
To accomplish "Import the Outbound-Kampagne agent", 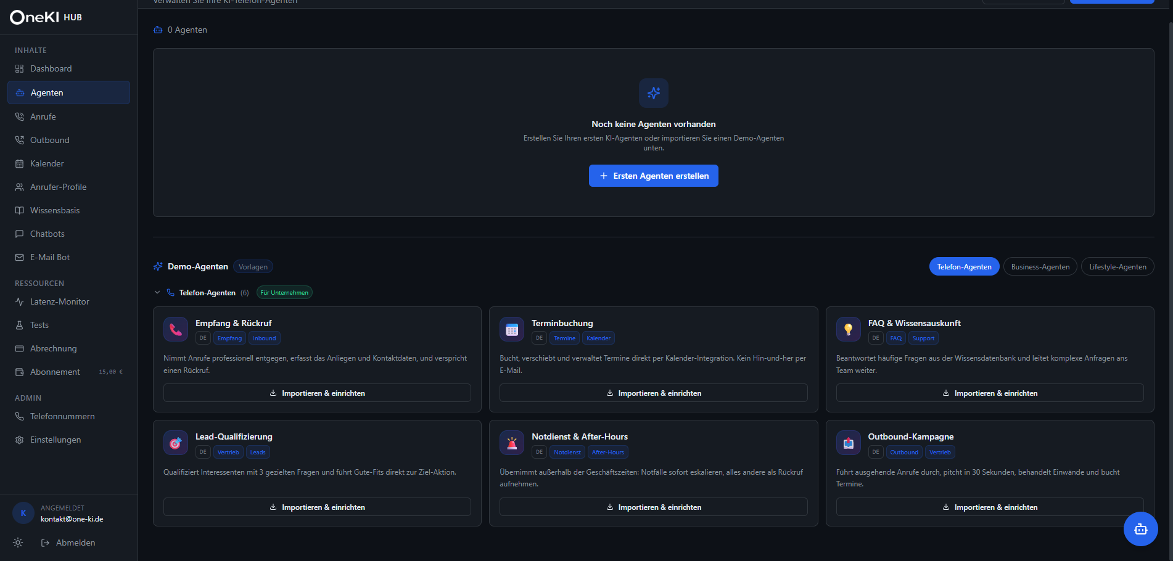I will click(990, 507).
